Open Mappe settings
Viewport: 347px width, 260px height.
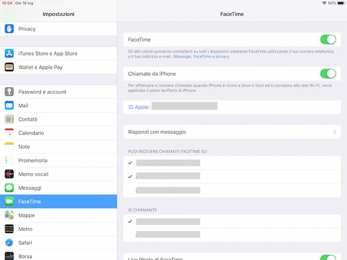tap(59, 215)
